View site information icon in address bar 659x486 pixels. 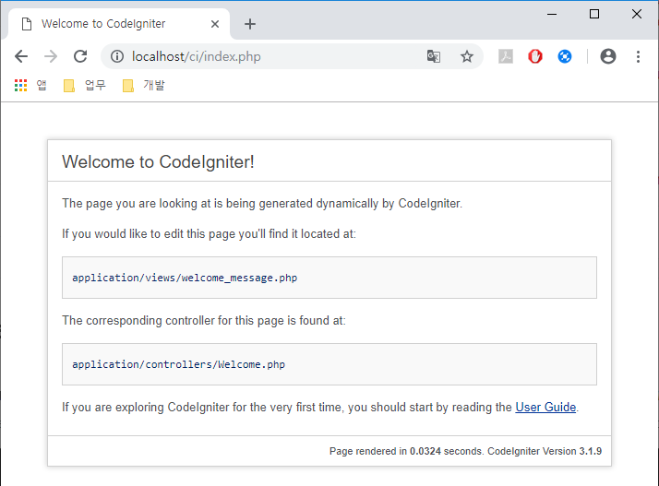pyautogui.click(x=117, y=56)
